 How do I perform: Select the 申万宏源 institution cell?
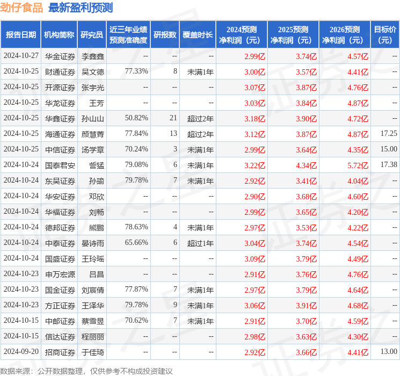[x=60, y=274]
